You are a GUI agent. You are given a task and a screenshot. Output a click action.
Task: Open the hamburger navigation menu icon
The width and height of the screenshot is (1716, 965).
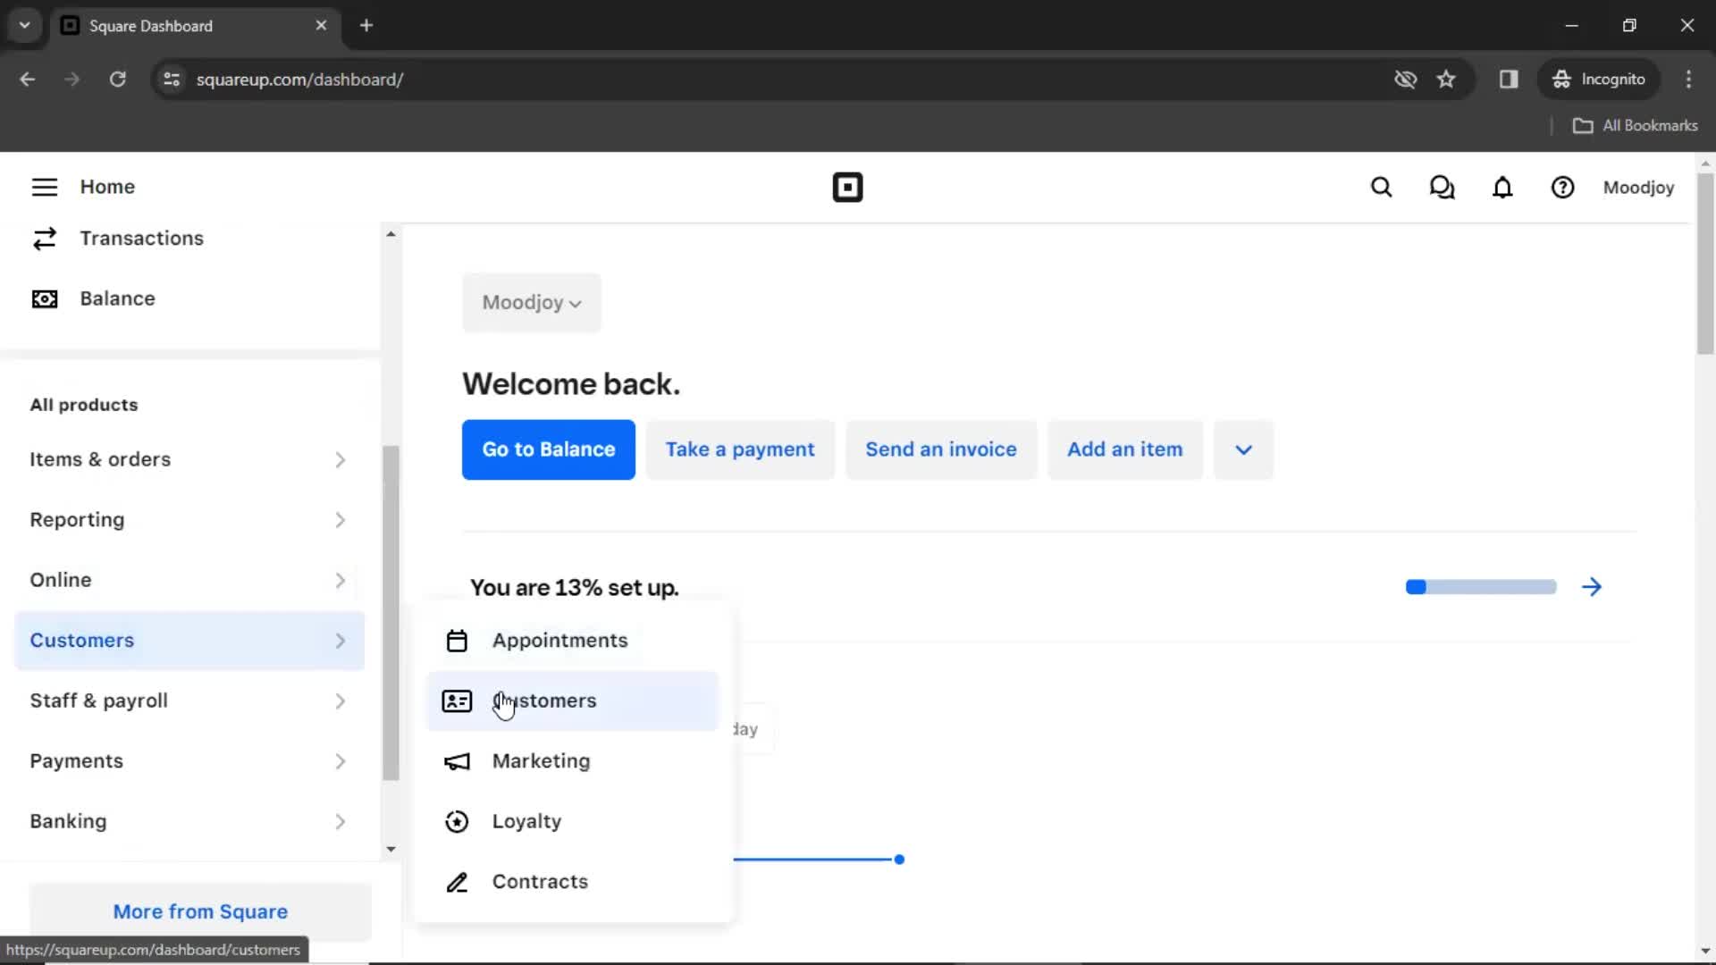pos(44,187)
